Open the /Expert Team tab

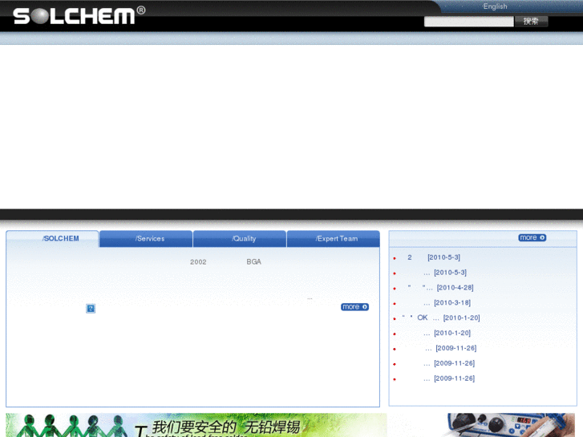coord(334,239)
